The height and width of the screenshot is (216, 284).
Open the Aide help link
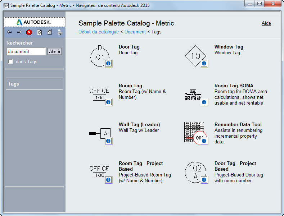click(x=266, y=23)
